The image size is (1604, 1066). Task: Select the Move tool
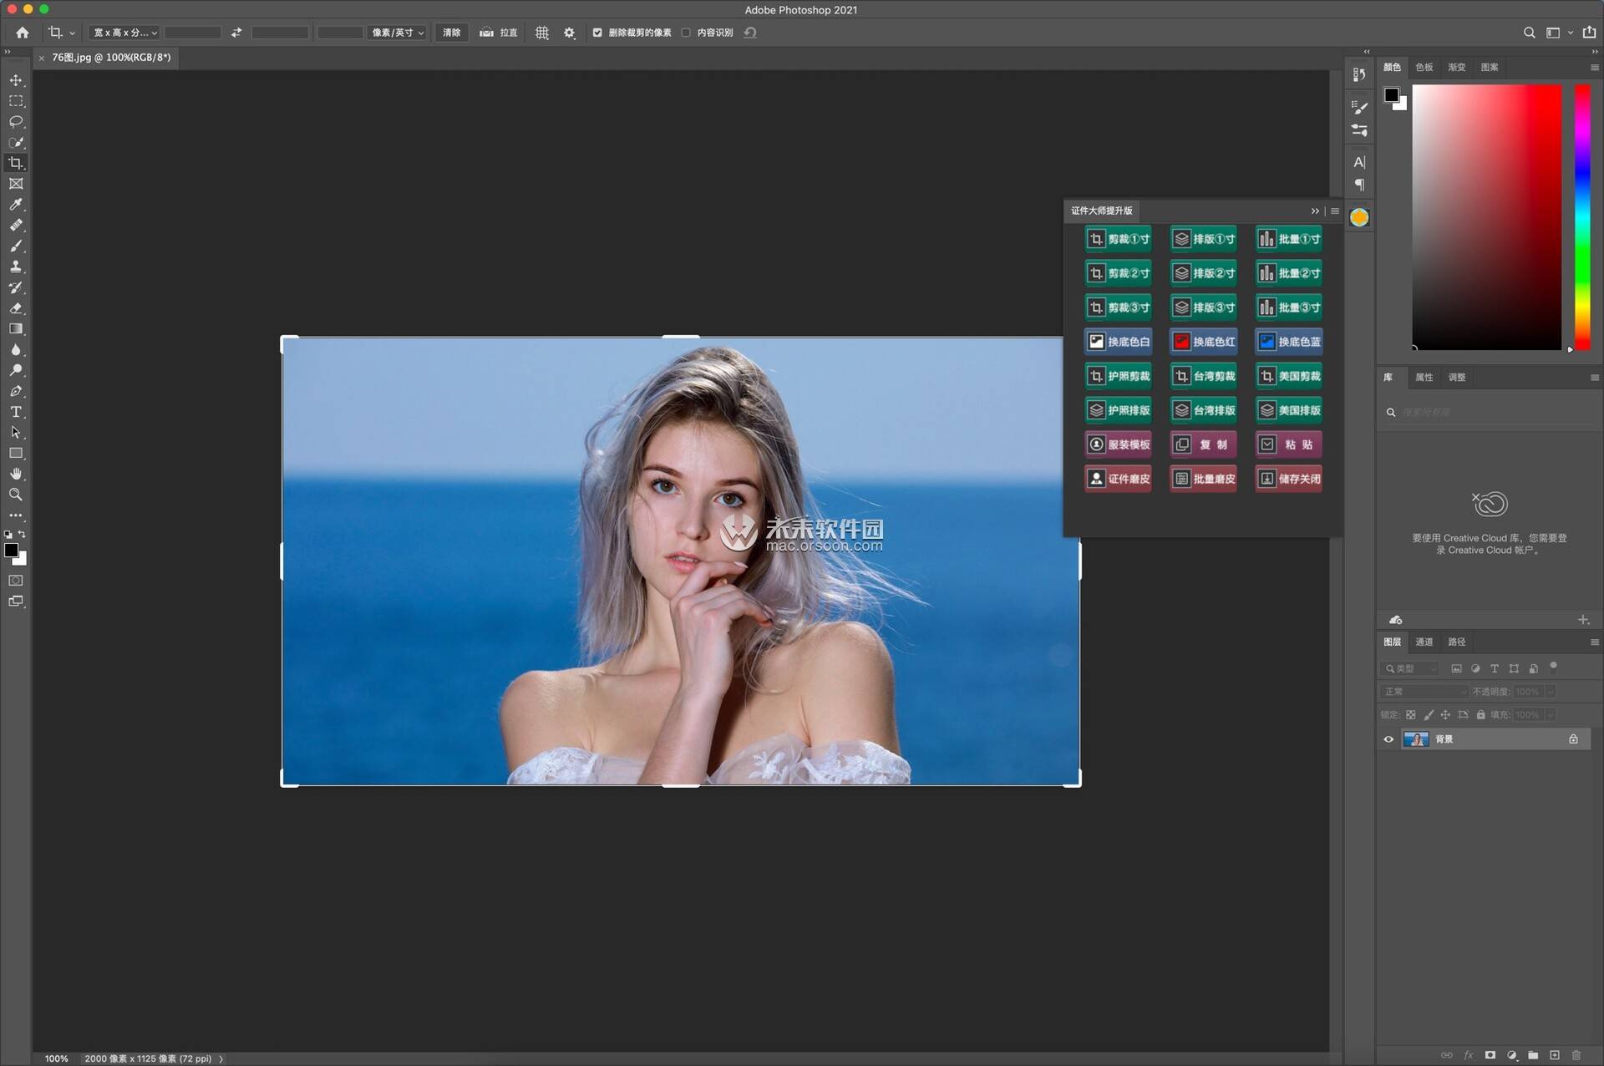coord(16,80)
